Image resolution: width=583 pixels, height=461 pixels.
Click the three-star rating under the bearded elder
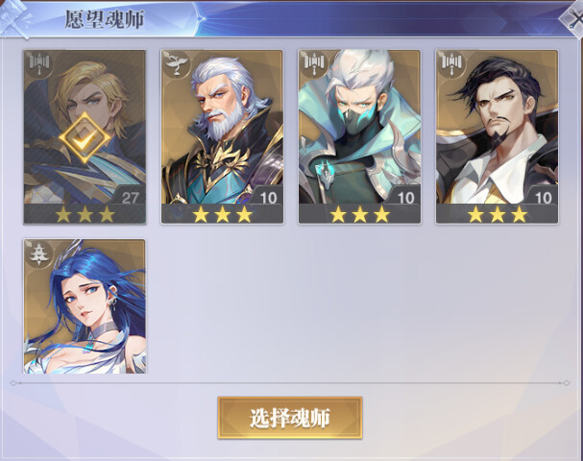222,214
